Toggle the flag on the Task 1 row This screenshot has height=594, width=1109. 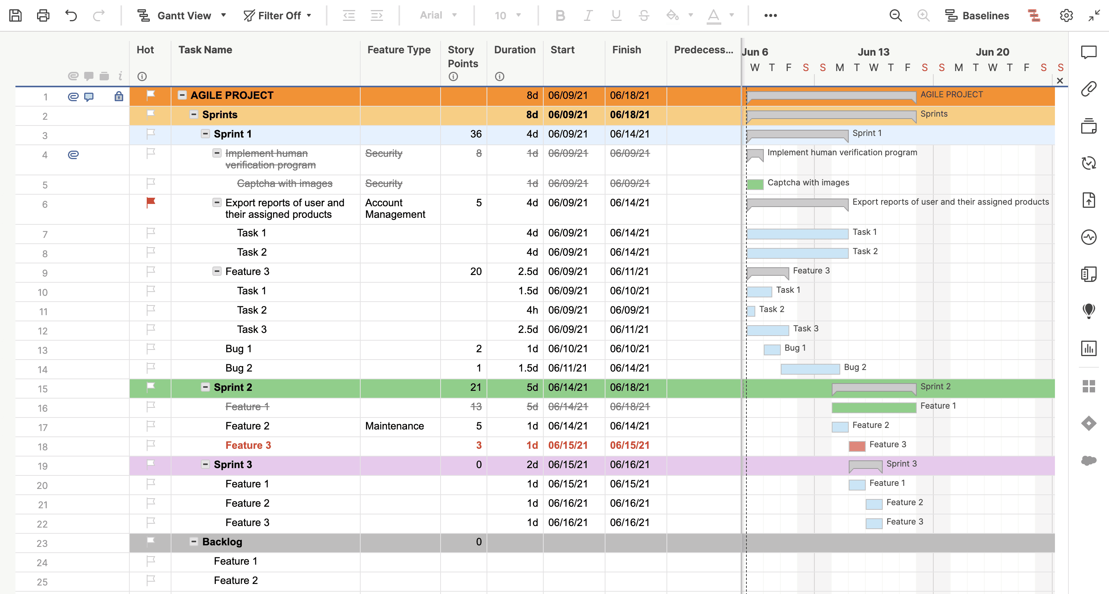(x=150, y=233)
